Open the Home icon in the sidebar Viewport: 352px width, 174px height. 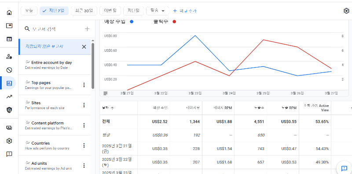9,12
